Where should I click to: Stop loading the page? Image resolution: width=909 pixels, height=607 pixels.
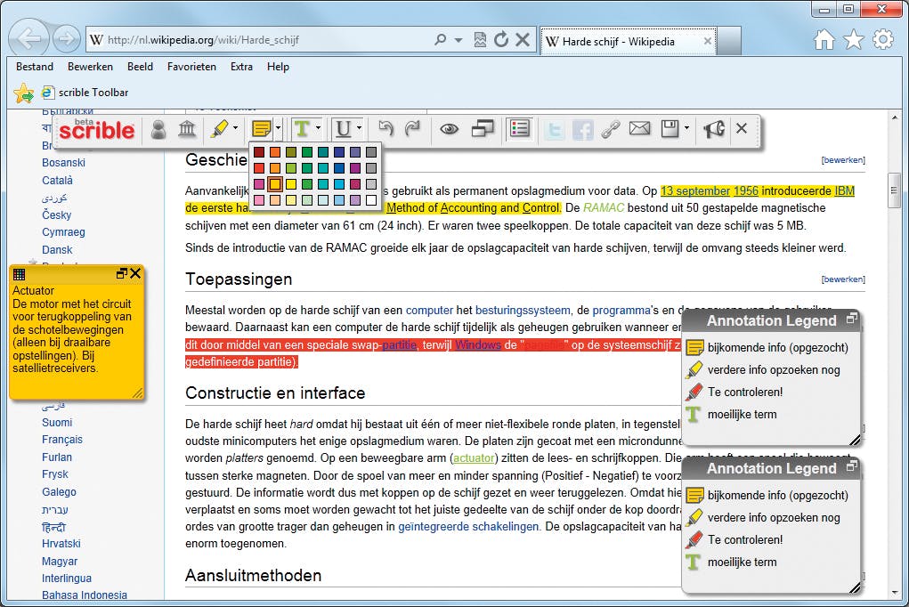point(523,39)
